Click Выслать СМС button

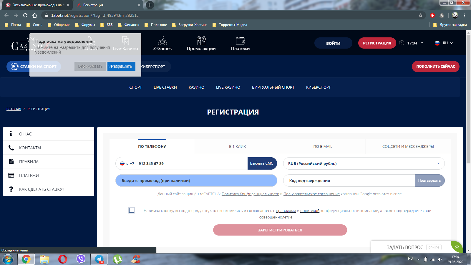(x=262, y=163)
